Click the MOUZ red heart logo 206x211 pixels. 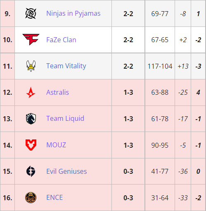coord(31,145)
